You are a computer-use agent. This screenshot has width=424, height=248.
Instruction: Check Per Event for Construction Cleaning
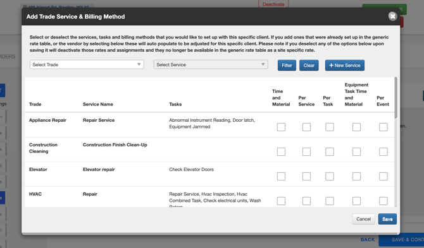coord(383,151)
